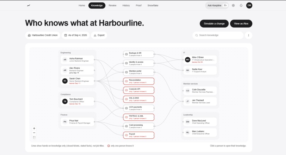Open Colin Doucette's person card

(200, 91)
